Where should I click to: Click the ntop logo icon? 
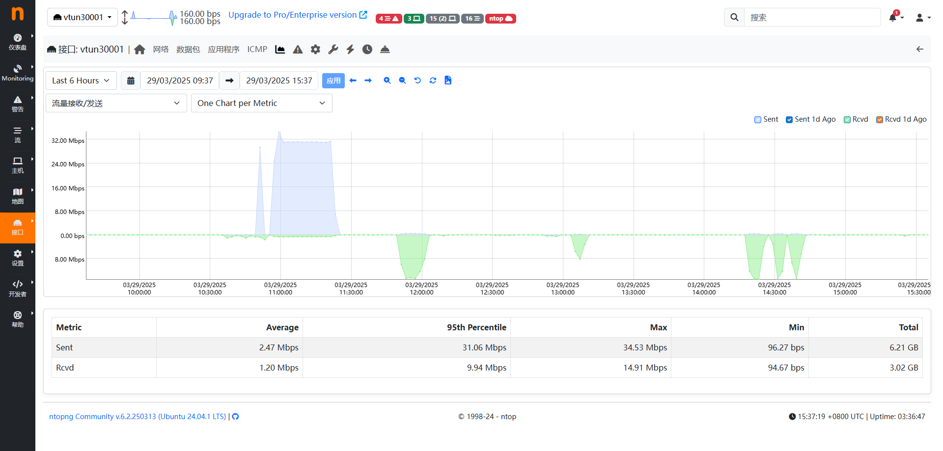click(18, 13)
